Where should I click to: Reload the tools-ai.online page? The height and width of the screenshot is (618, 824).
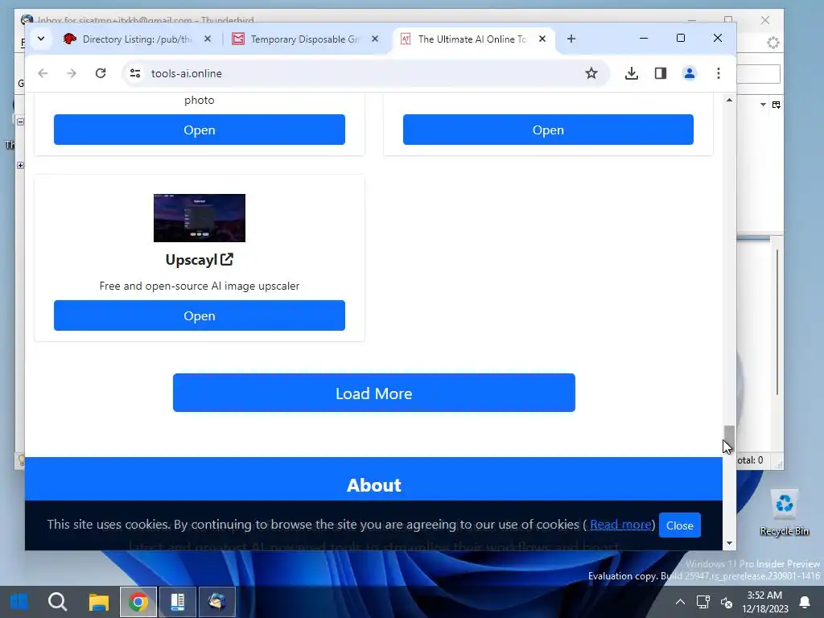[x=101, y=73]
